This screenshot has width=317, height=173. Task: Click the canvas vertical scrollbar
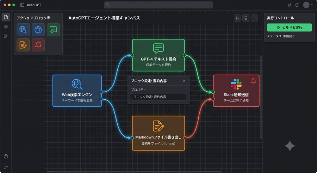[261, 97]
